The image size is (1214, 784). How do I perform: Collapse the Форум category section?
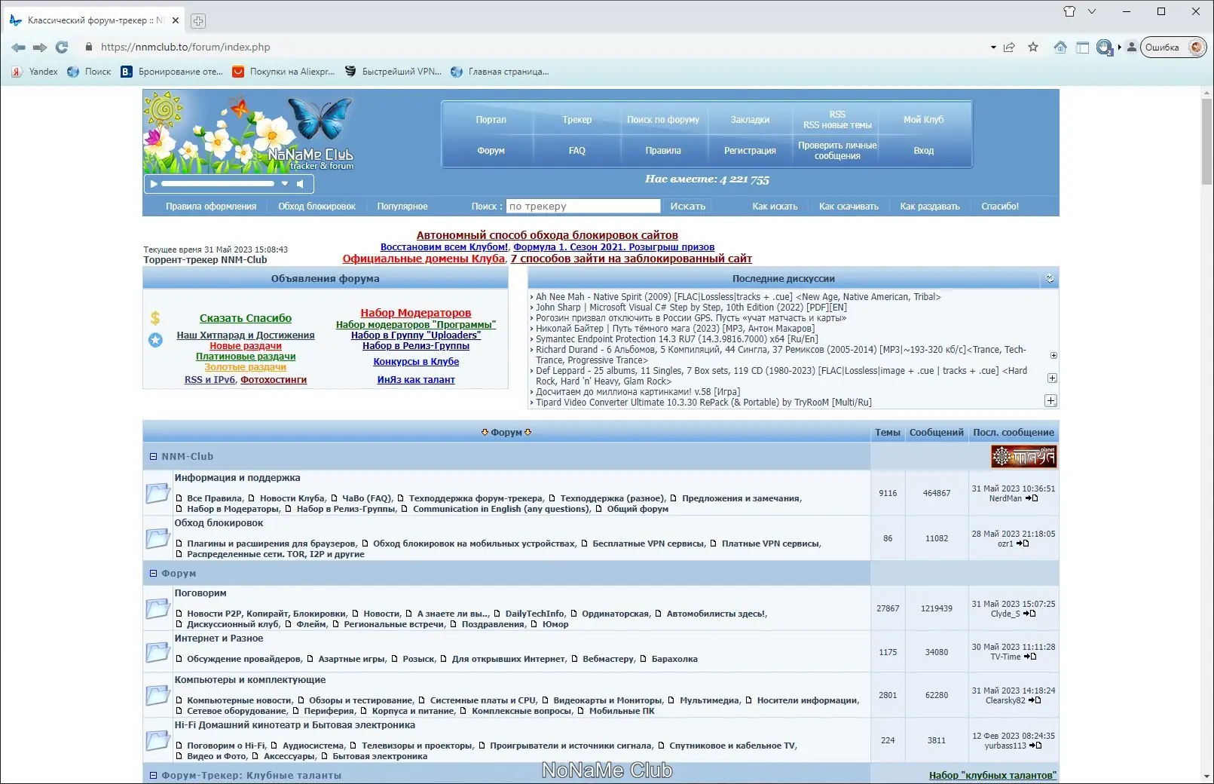pyautogui.click(x=153, y=574)
